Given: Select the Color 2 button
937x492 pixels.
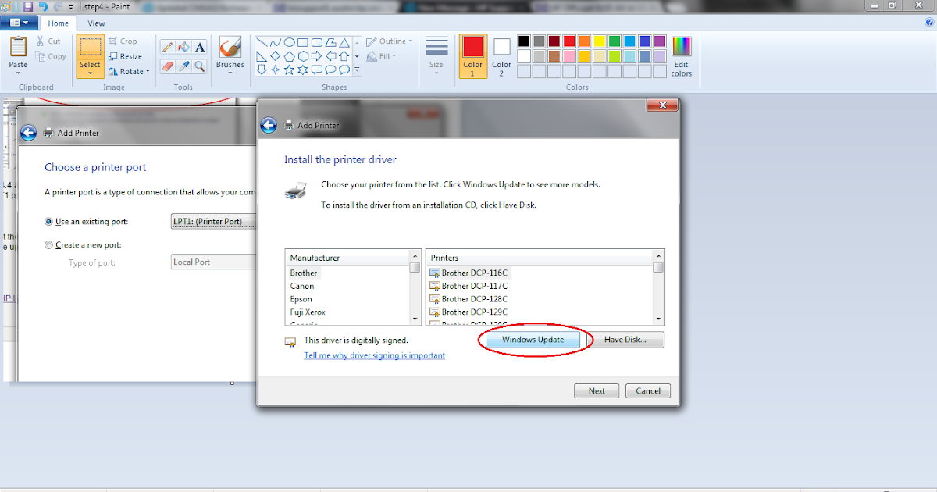Looking at the screenshot, I should (501, 56).
